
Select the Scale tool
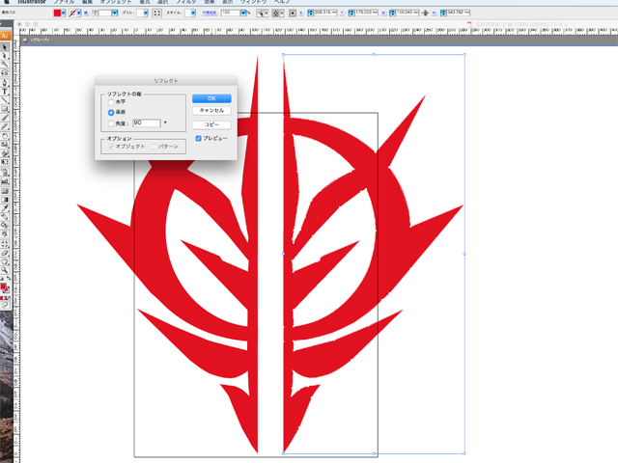(x=5, y=145)
